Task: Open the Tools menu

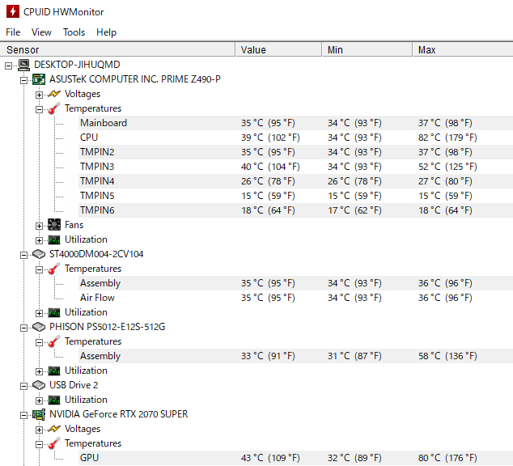Action: coord(74,32)
